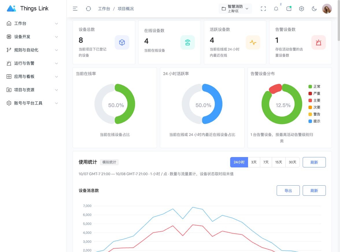The image size is (340, 252).
Task: Click the 项目概况 breadcrumb
Action: (126, 9)
